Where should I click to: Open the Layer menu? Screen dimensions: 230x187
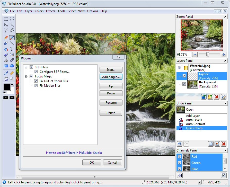pos(29,11)
